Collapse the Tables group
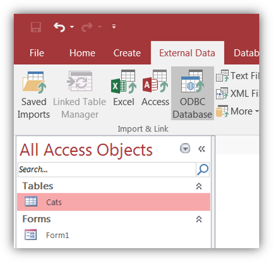Viewport: 273px width, 262px height. point(199,186)
